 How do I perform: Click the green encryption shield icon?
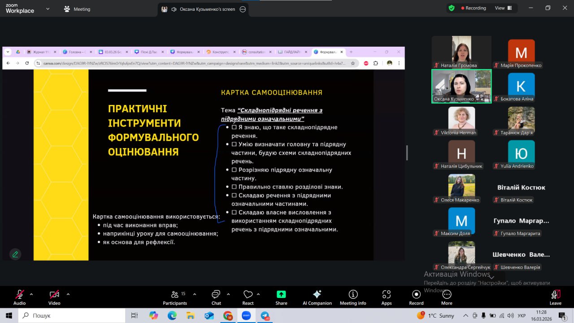click(452, 8)
